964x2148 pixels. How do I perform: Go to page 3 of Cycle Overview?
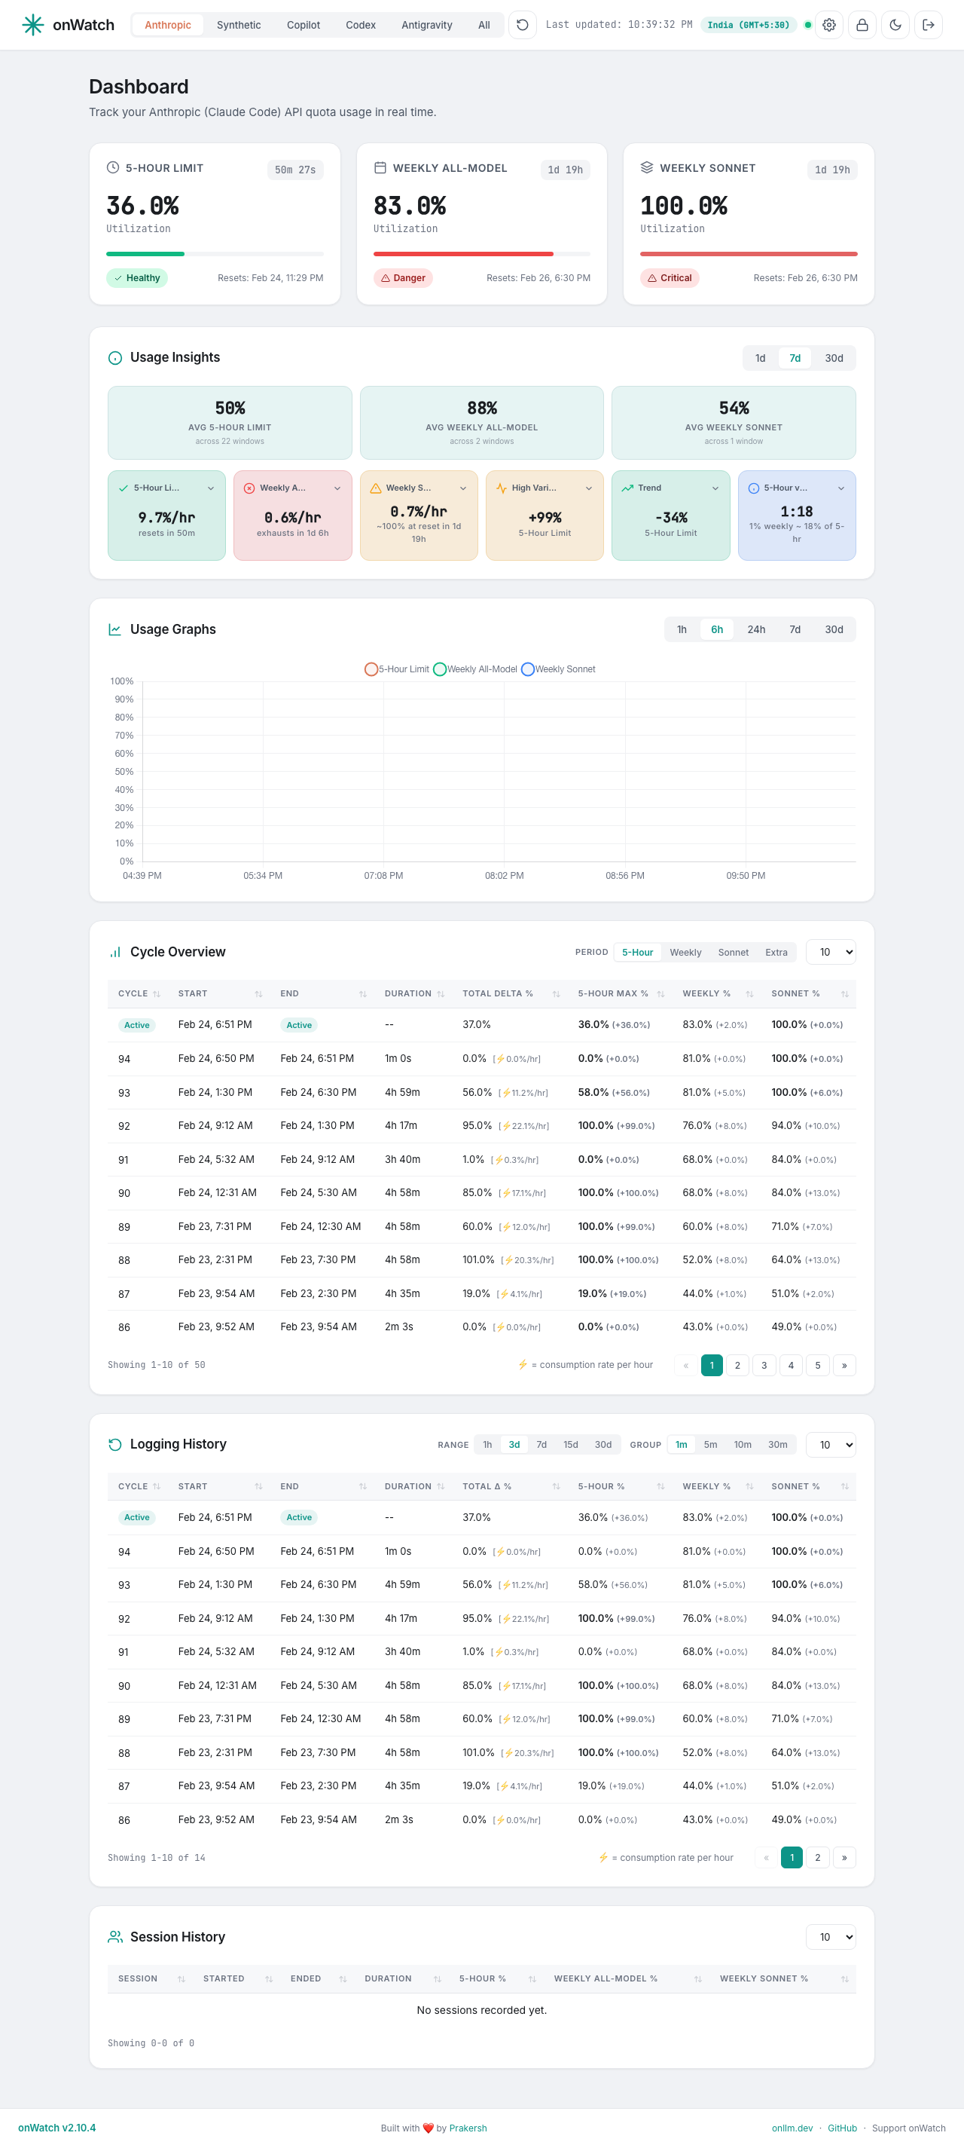764,1366
